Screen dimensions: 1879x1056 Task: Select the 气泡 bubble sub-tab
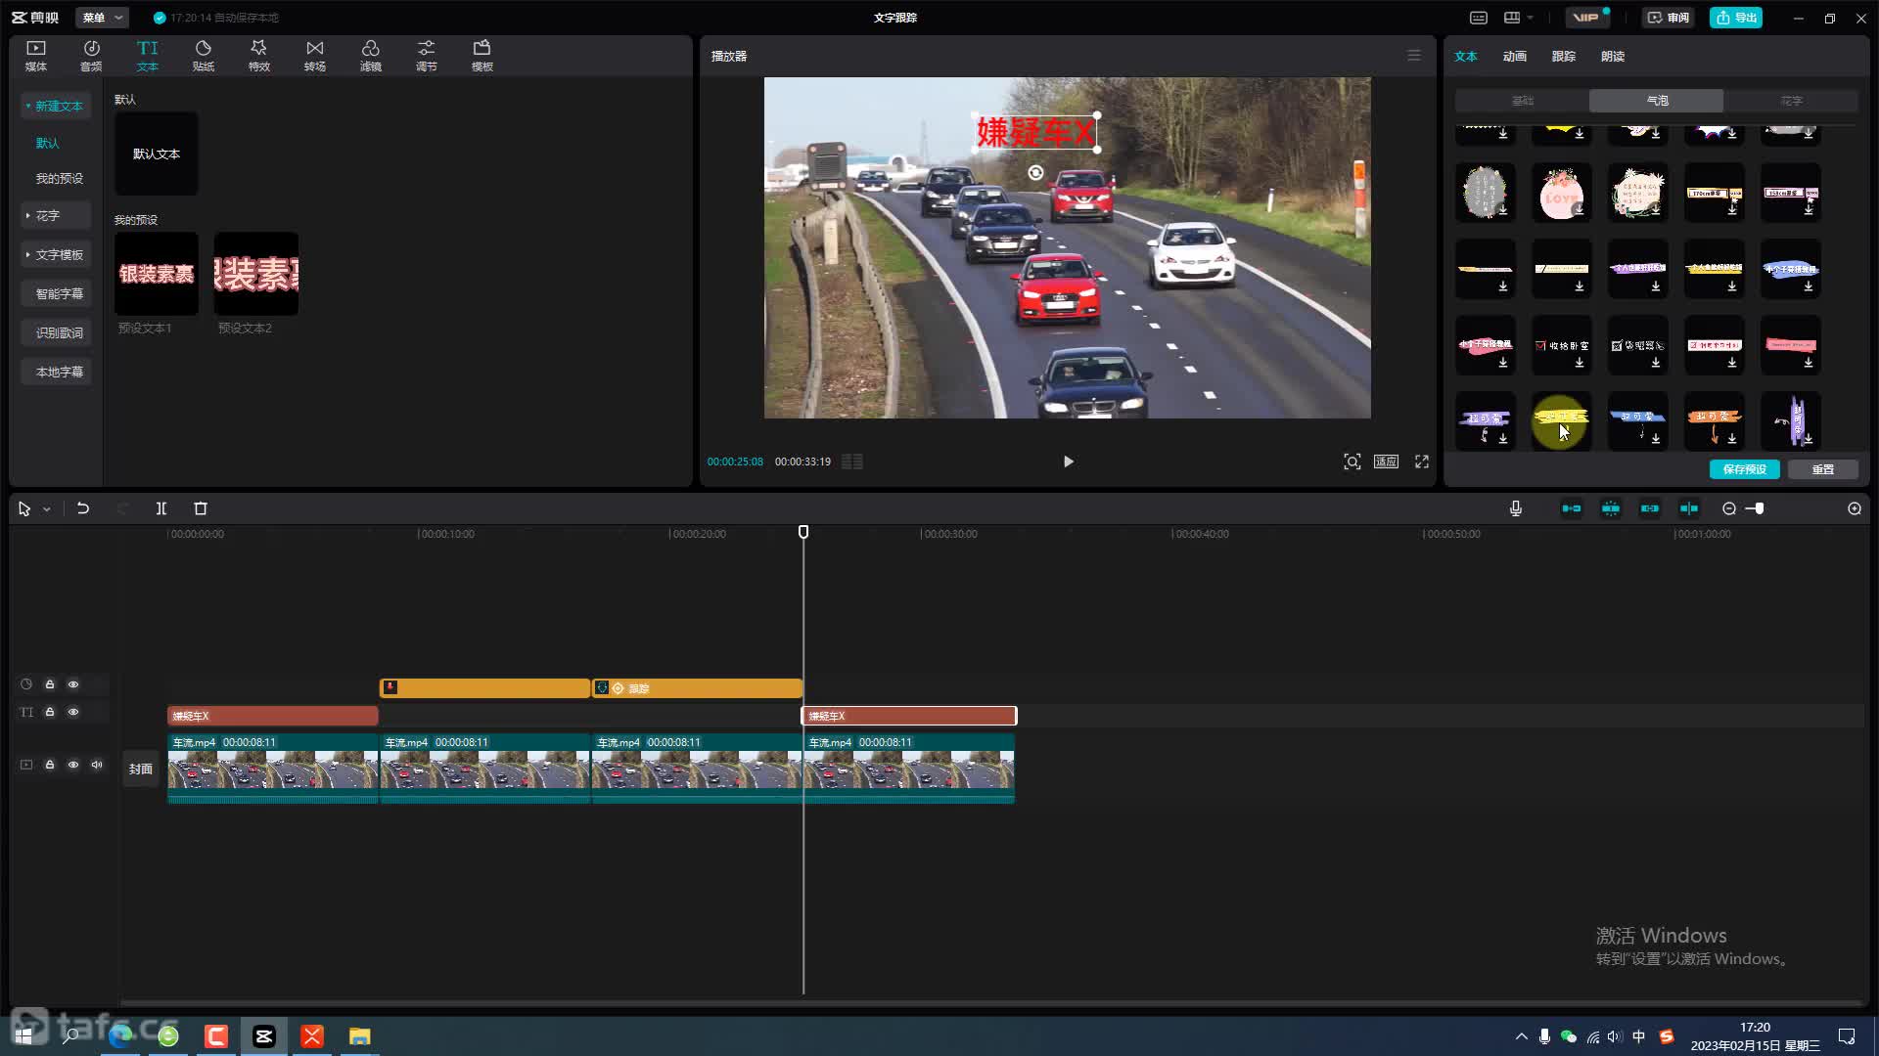click(x=1657, y=101)
